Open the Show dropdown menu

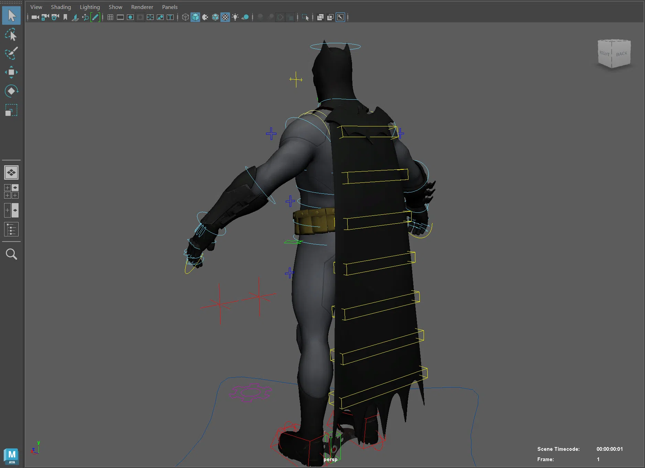[x=115, y=7]
